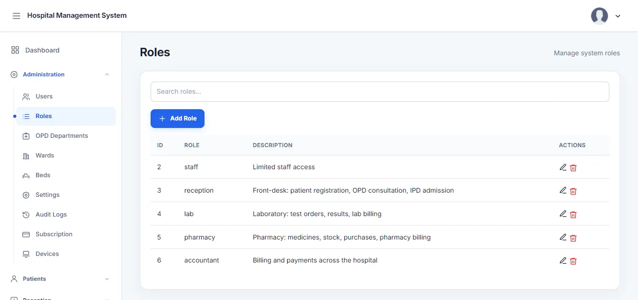
Task: Click the OPD Departments icon
Action: (26, 136)
